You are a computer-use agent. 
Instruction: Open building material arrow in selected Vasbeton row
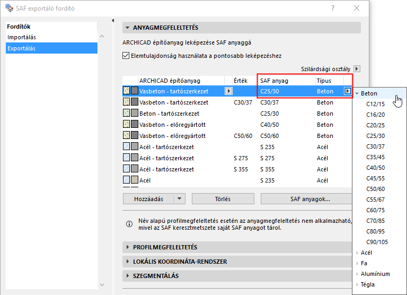(228, 91)
